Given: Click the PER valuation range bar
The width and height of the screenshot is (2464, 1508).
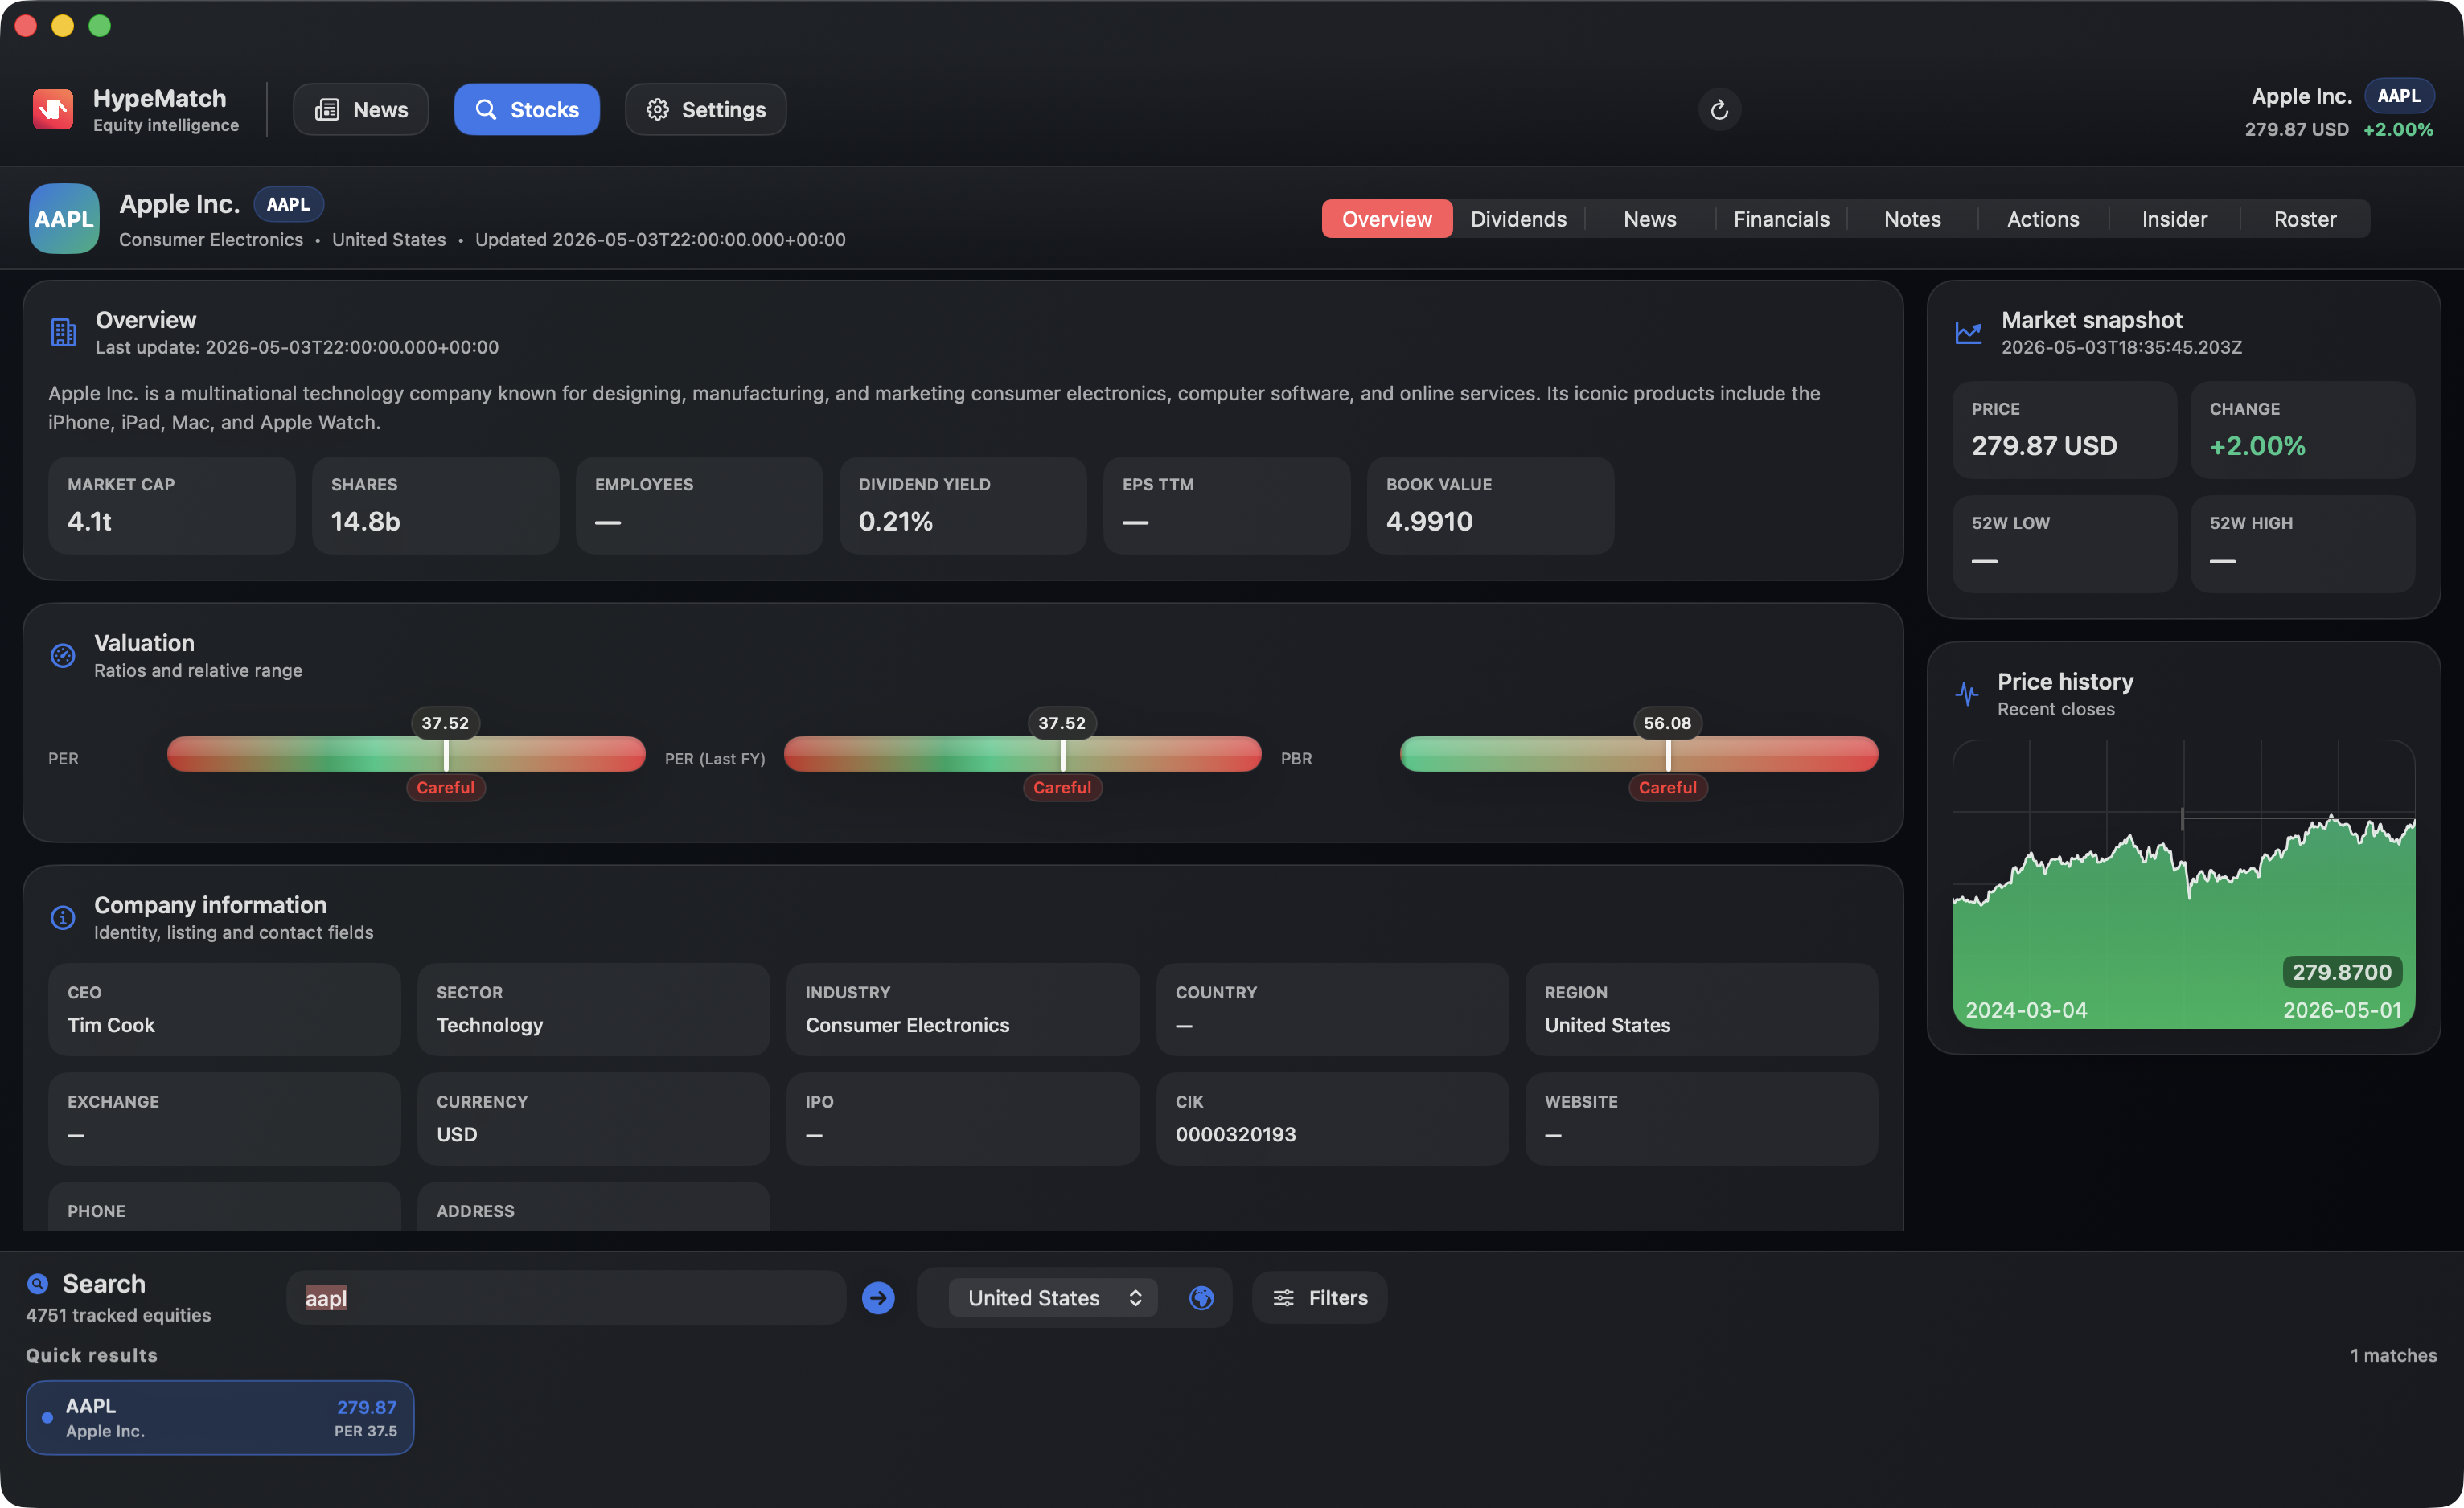Looking at the screenshot, I should [x=406, y=753].
